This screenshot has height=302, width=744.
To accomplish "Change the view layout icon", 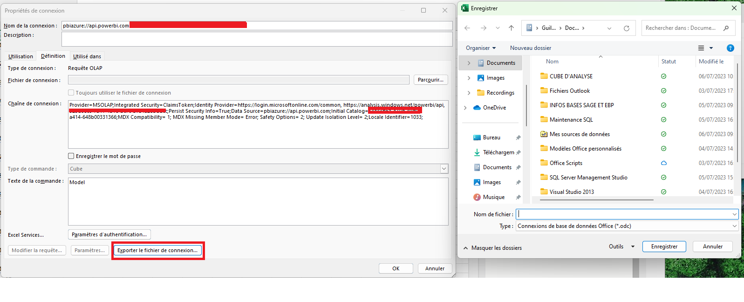I will click(x=701, y=48).
